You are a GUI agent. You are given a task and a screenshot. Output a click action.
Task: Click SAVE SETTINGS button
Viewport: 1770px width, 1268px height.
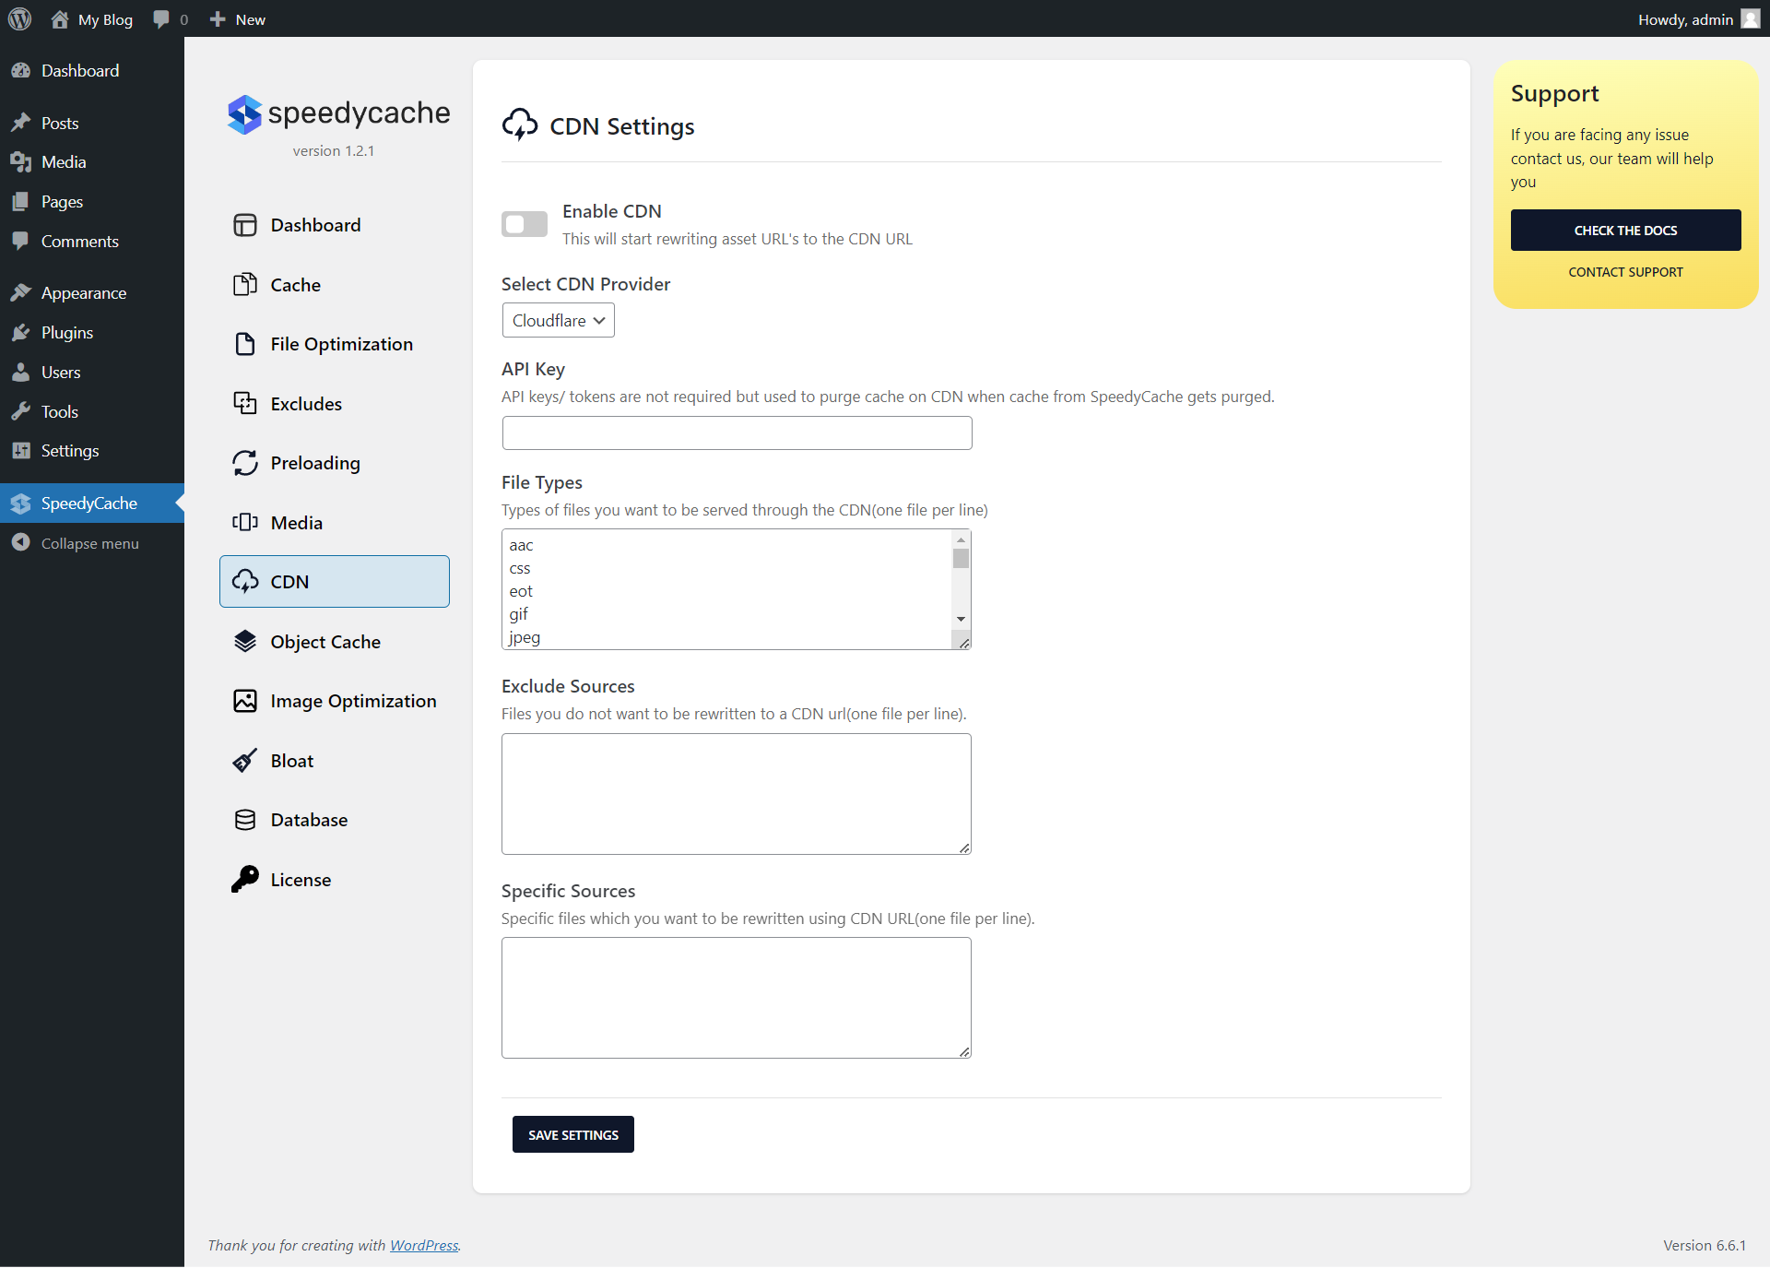[573, 1134]
